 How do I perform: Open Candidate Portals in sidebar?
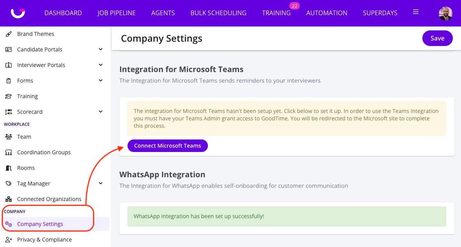[40, 49]
